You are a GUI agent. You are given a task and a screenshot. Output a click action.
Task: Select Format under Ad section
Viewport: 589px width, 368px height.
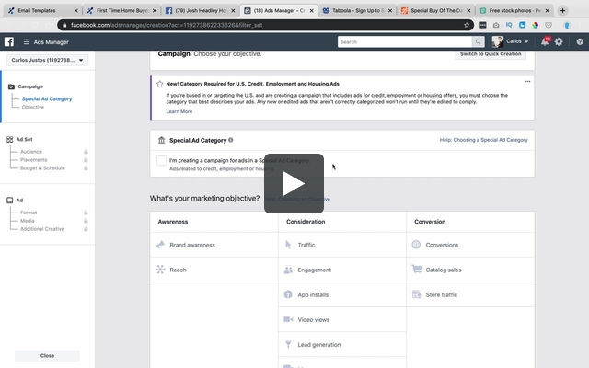pos(29,213)
